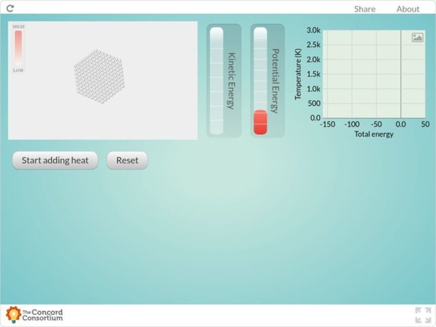
Task: Click the Total energy axis label
Action: click(375, 134)
